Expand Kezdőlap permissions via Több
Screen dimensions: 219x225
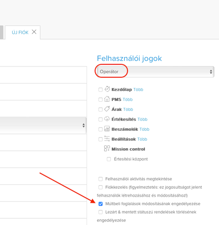(138, 90)
